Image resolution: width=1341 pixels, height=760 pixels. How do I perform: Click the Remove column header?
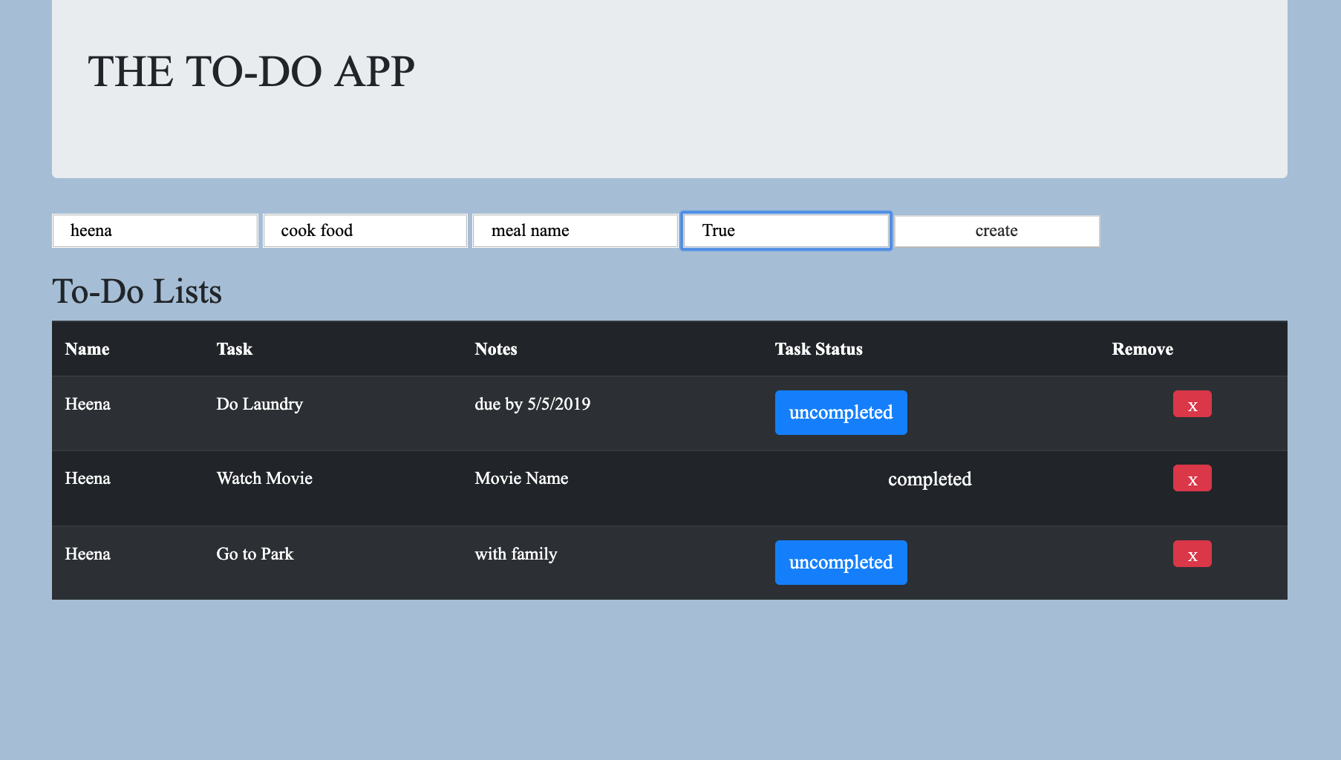pyautogui.click(x=1142, y=349)
